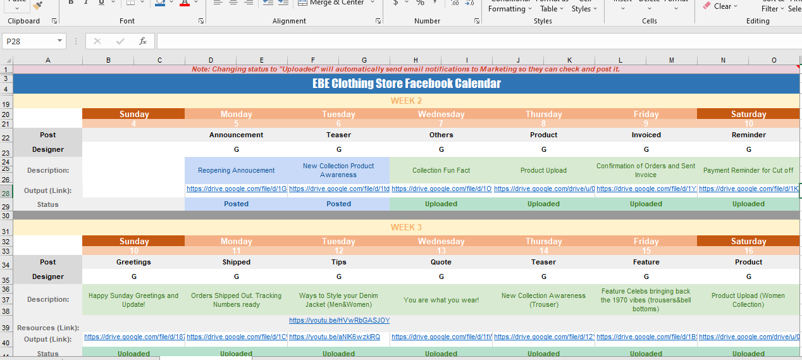The height and width of the screenshot is (360, 802).
Task: Select Monday Week 2 'Posted' status cell
Action: tap(237, 204)
